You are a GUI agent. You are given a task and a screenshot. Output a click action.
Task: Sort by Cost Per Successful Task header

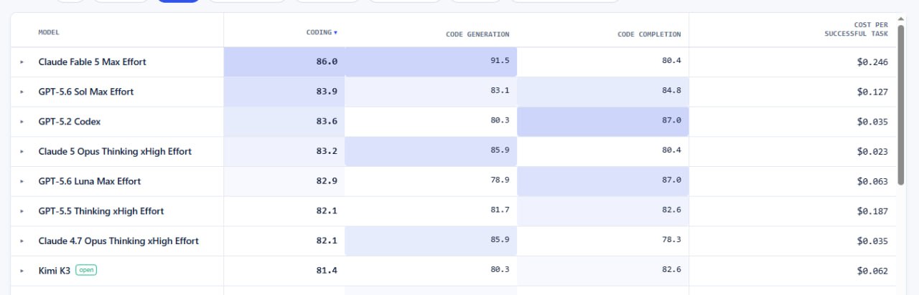point(857,29)
